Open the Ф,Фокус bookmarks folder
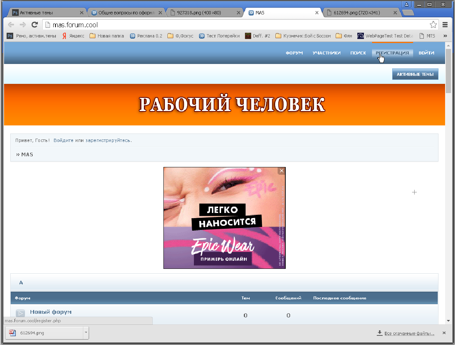 [180, 36]
